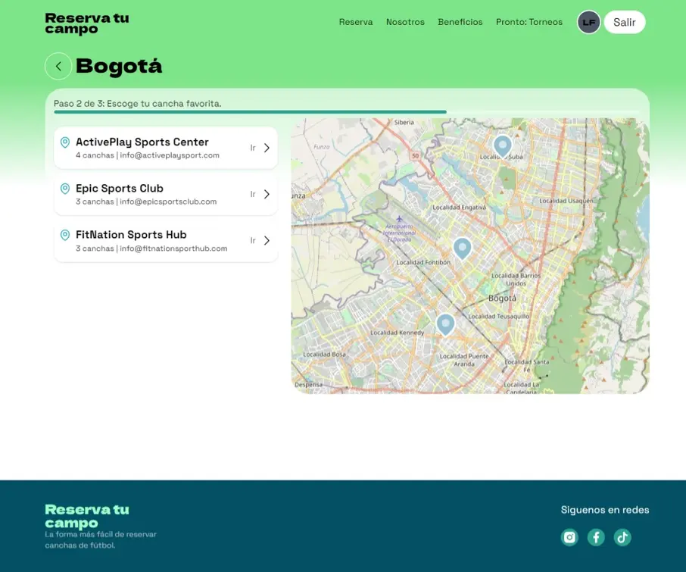Click the El Dorado airport on the map

(399, 230)
